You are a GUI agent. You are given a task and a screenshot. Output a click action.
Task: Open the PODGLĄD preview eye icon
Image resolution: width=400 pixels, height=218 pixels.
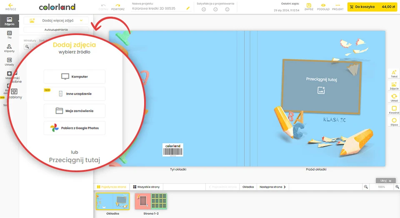(323, 6)
